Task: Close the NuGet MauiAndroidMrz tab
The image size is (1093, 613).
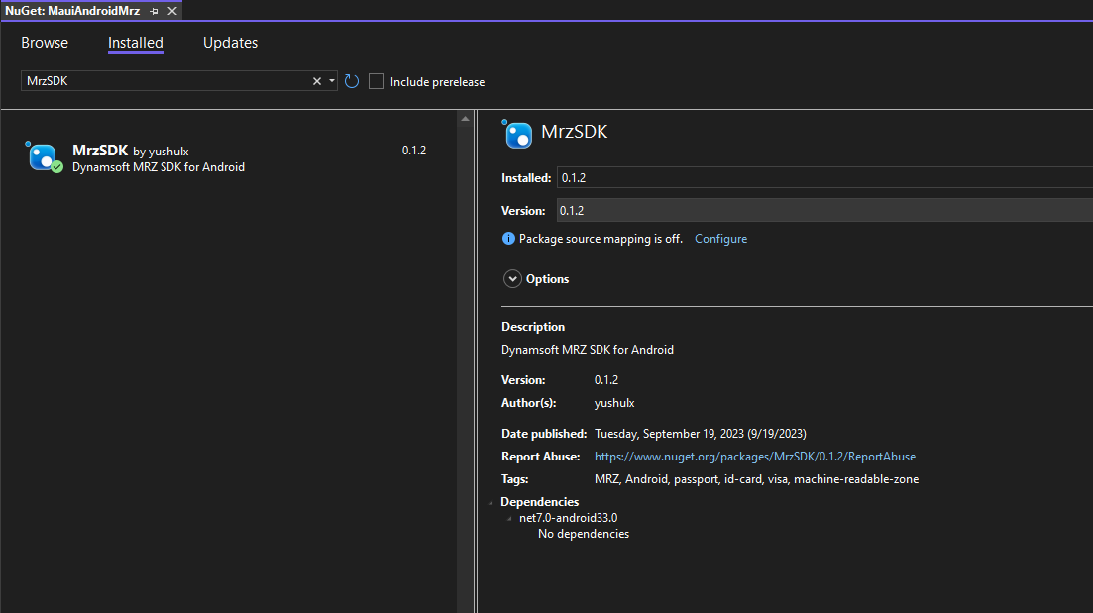Action: pyautogui.click(x=172, y=10)
